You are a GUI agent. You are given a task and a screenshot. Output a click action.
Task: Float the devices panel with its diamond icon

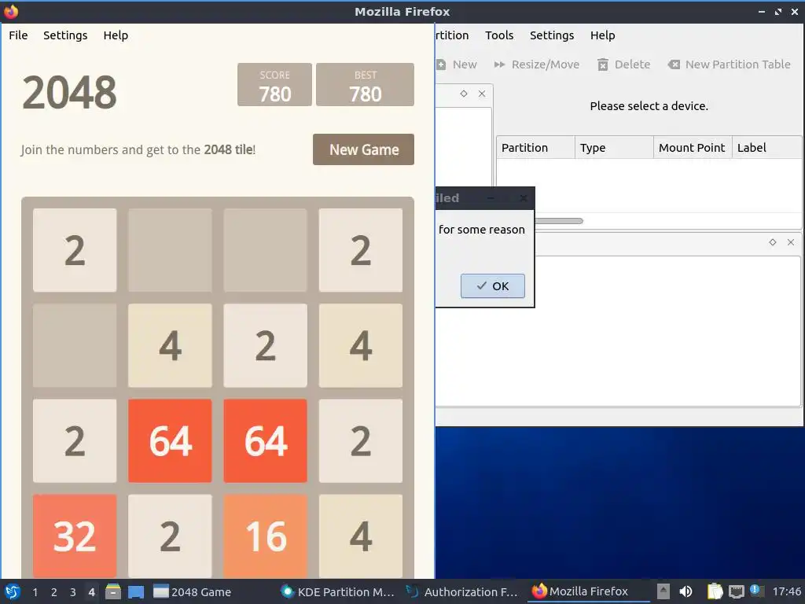tap(464, 94)
